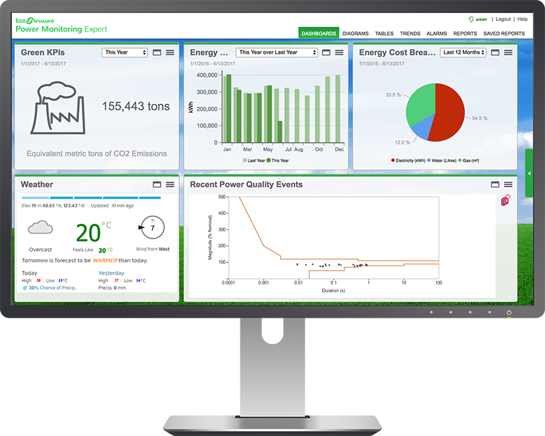Click the Logout link

[503, 19]
